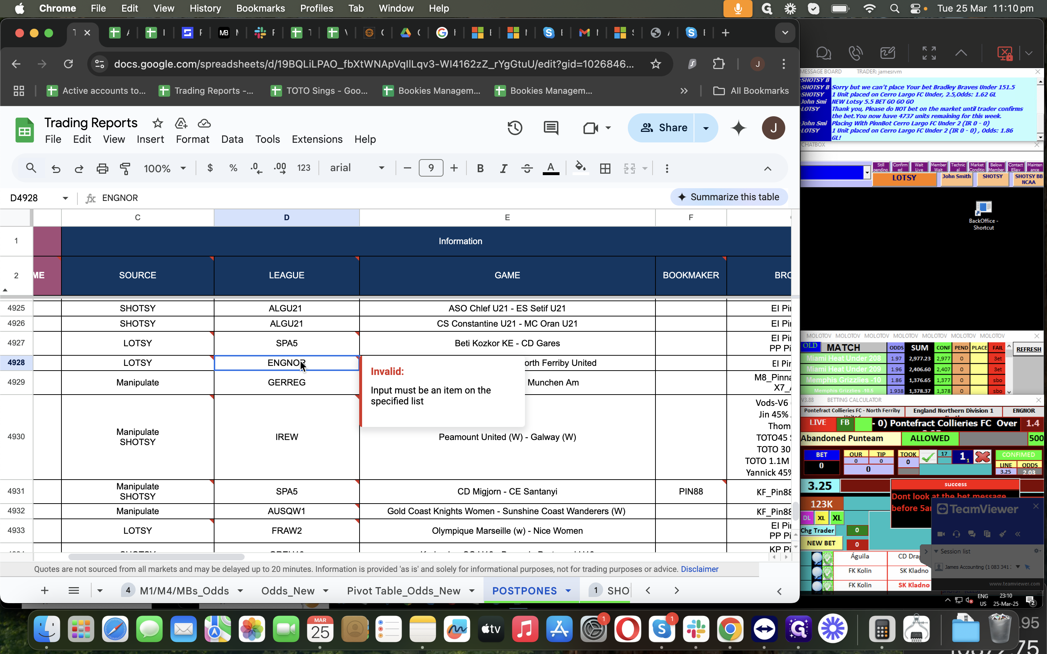
Task: Format selection as currency with dollar icon
Action: click(210, 168)
